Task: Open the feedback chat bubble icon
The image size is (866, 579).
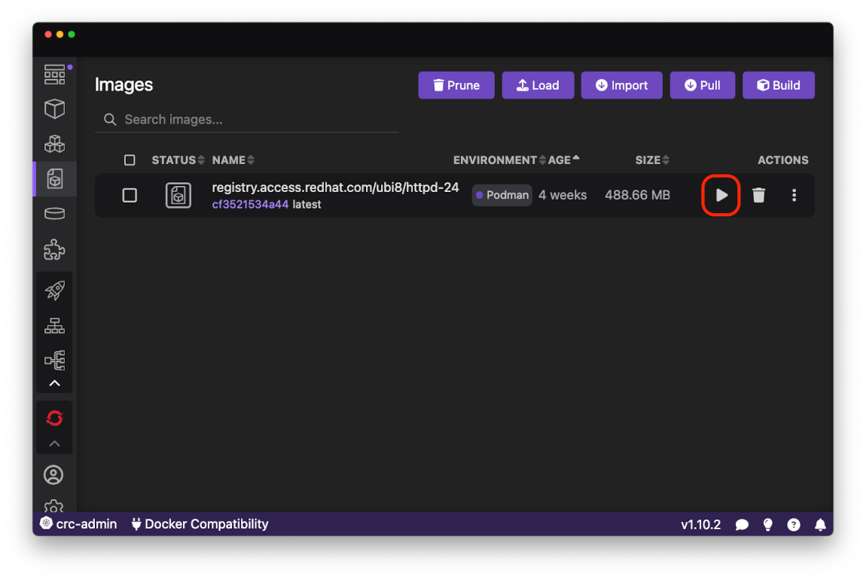Action: point(742,524)
